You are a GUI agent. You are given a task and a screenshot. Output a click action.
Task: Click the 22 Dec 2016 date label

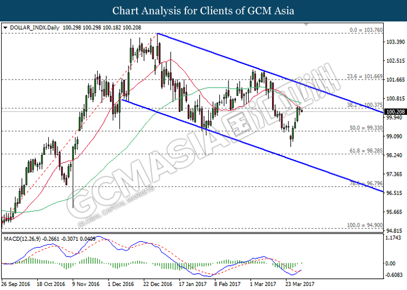point(158,284)
